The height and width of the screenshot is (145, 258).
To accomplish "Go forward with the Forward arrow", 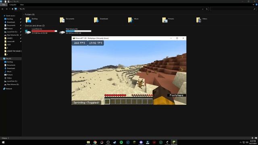I will pyautogui.click(x=6, y=9).
